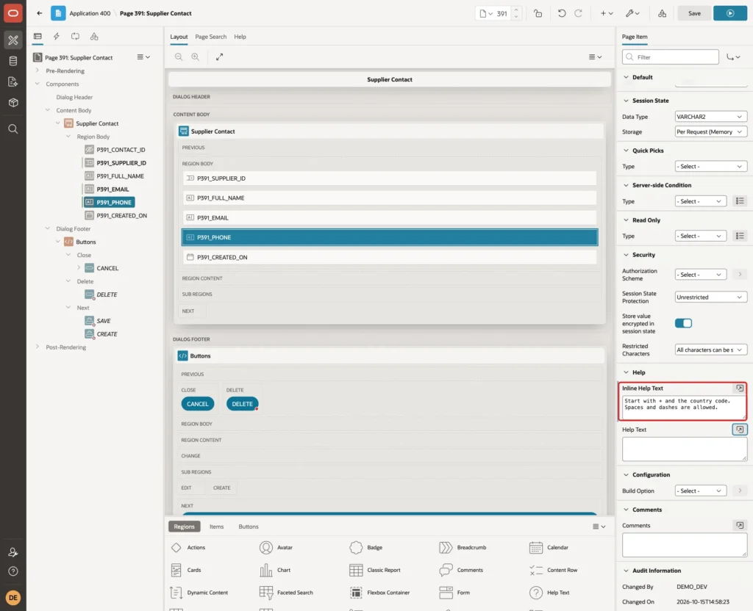Redo the last undone change
Viewport: 753px width, 611px height.
coord(578,13)
